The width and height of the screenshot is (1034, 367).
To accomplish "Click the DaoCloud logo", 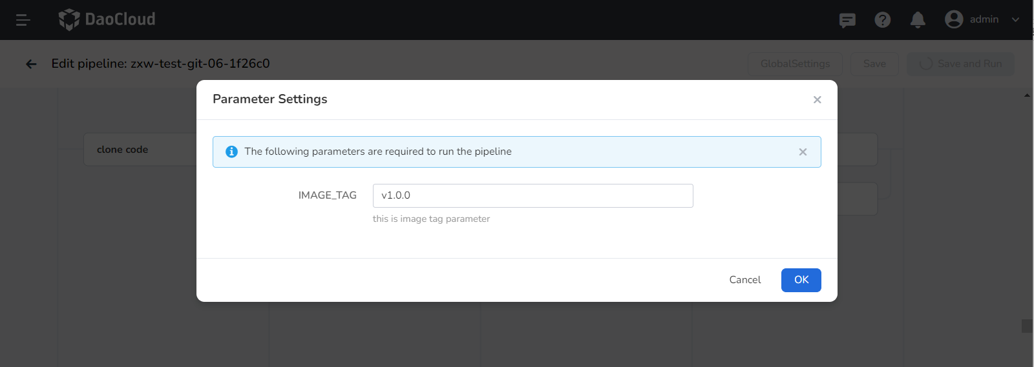I will click(x=107, y=19).
